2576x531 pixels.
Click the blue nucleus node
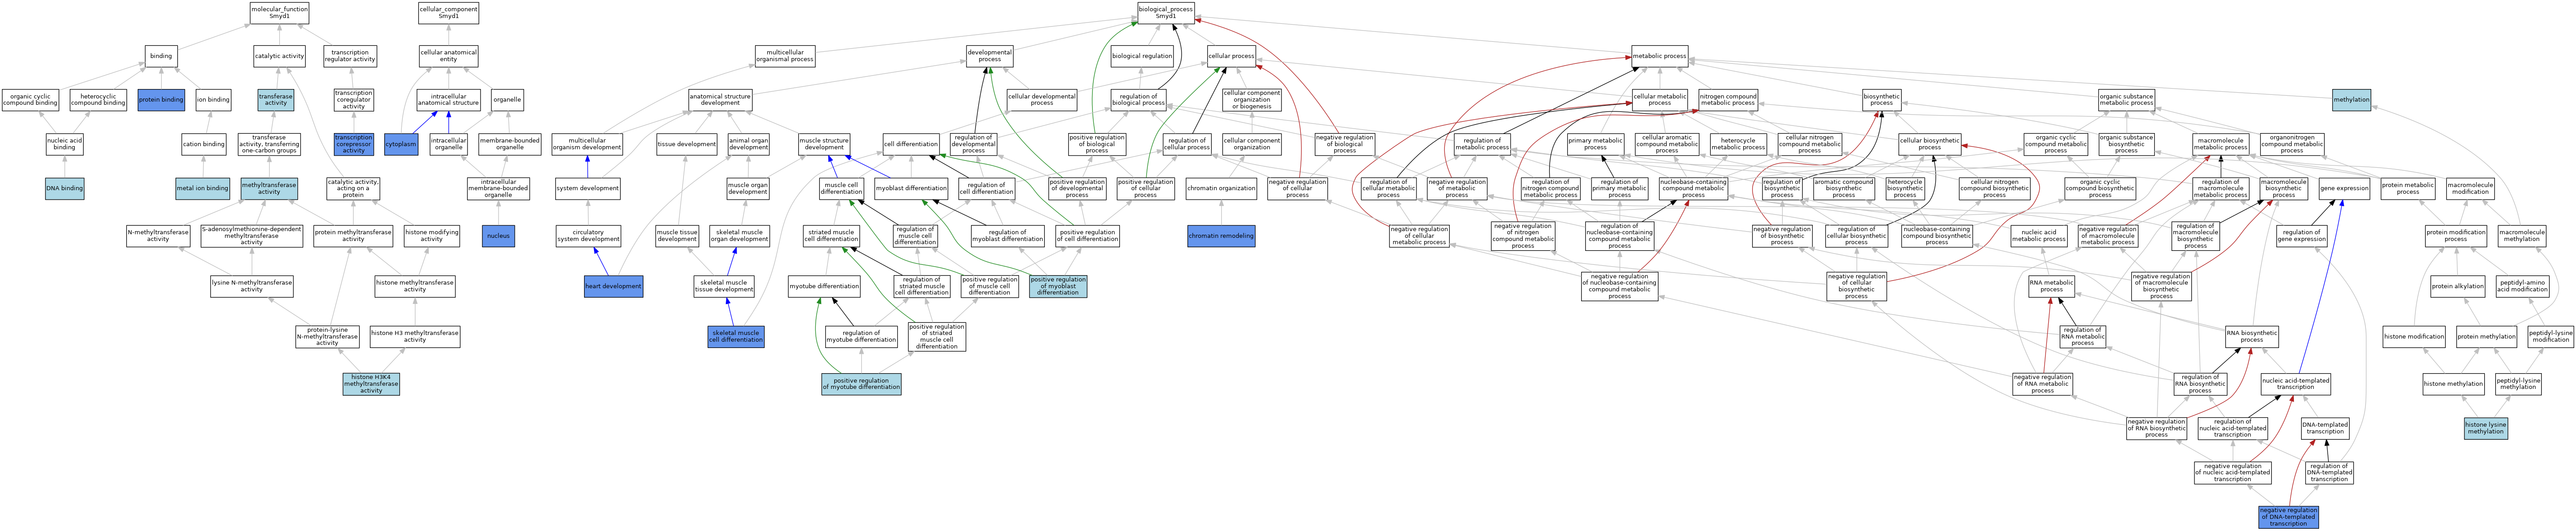tap(498, 236)
